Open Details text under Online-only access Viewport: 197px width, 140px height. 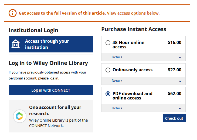117,81
